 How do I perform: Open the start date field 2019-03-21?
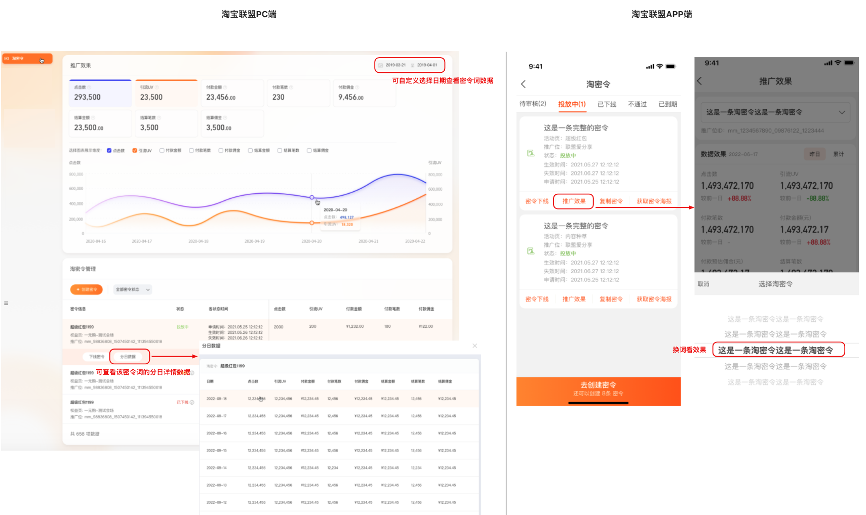(396, 65)
